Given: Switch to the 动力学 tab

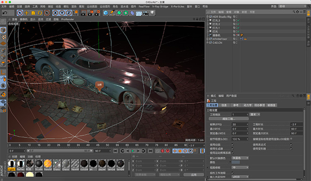Looking at the screenshot, I should coord(248,105).
